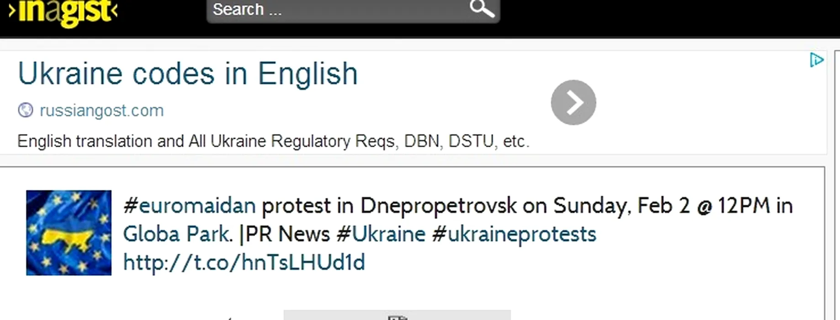Image resolution: width=840 pixels, height=320 pixels.
Task: Click the 'PR News' text in the tweet
Action: pos(287,234)
